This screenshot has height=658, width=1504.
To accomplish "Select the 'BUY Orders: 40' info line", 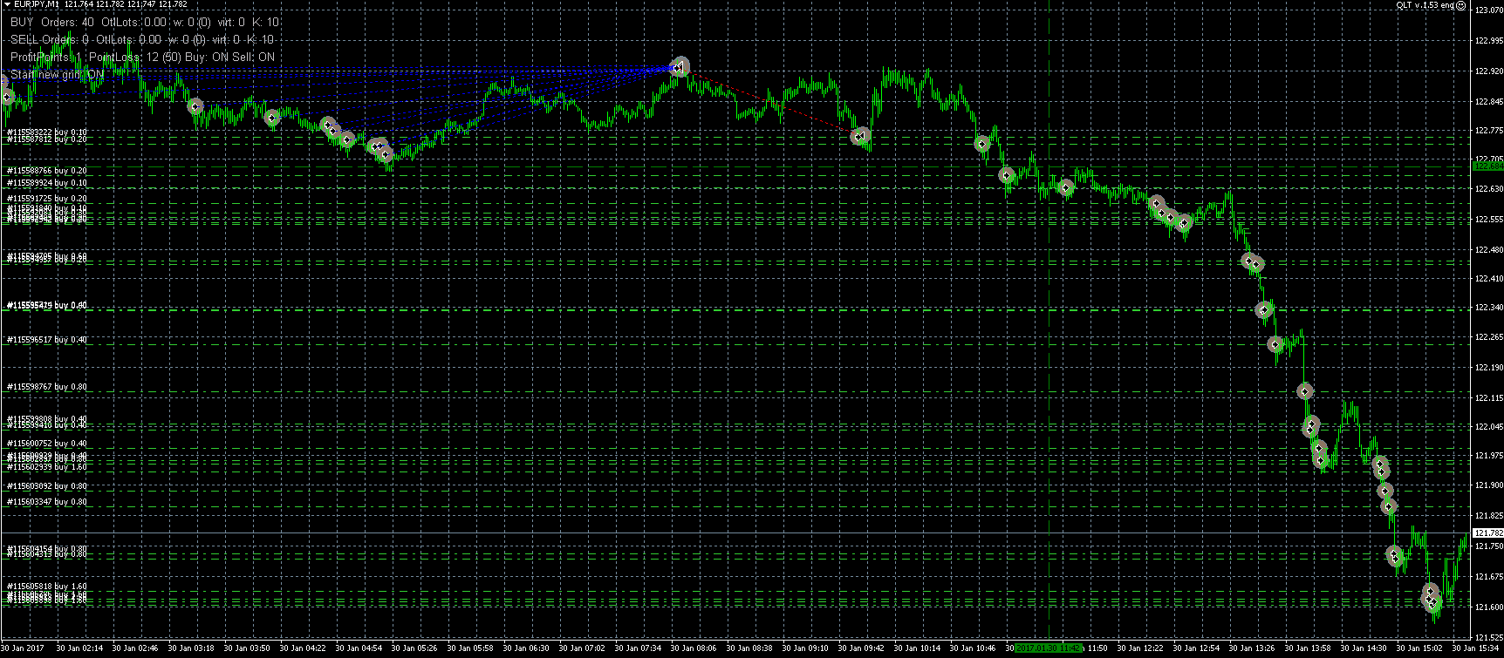I will tap(145, 22).
